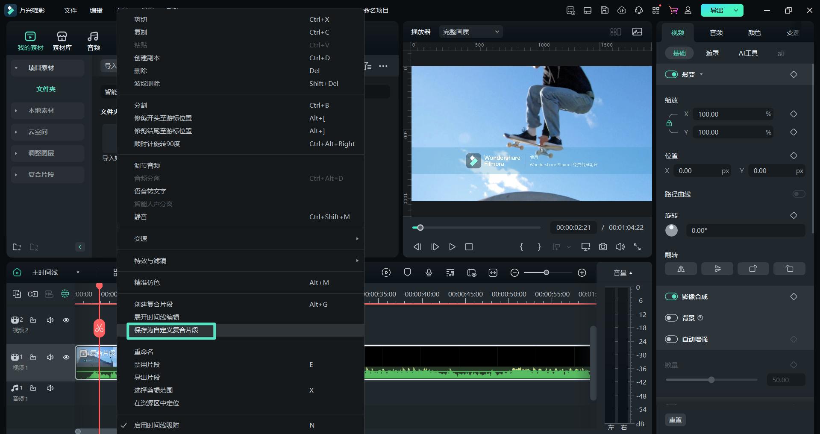Click the save project icon in title bar

point(604,10)
